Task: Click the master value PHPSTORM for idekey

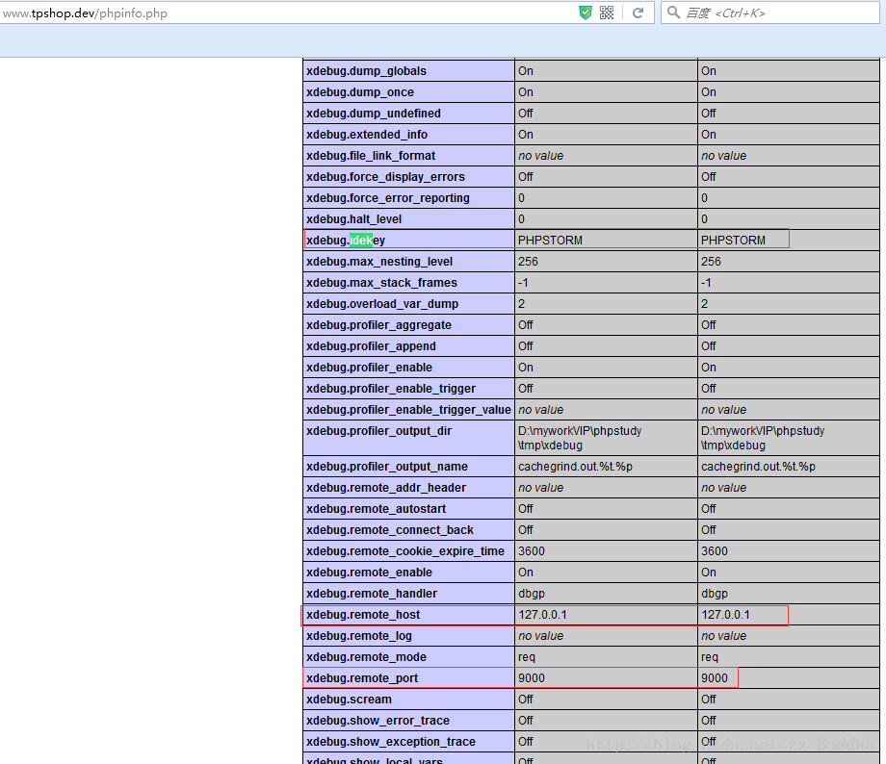Action: point(733,241)
